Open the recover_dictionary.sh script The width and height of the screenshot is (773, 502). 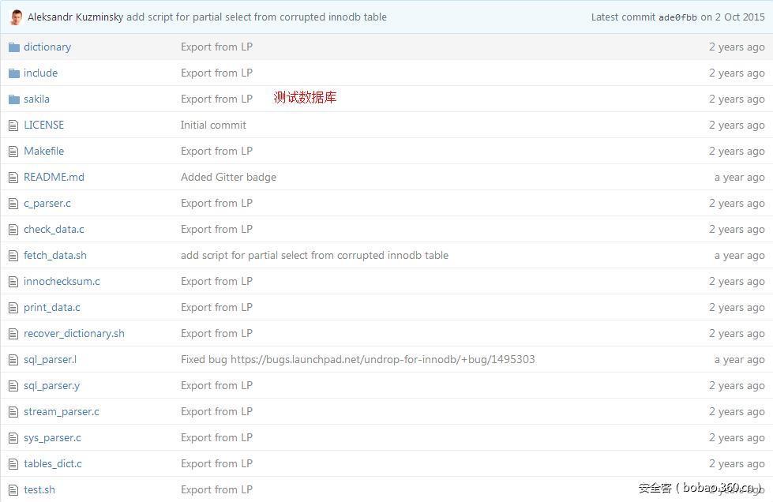[x=74, y=334]
